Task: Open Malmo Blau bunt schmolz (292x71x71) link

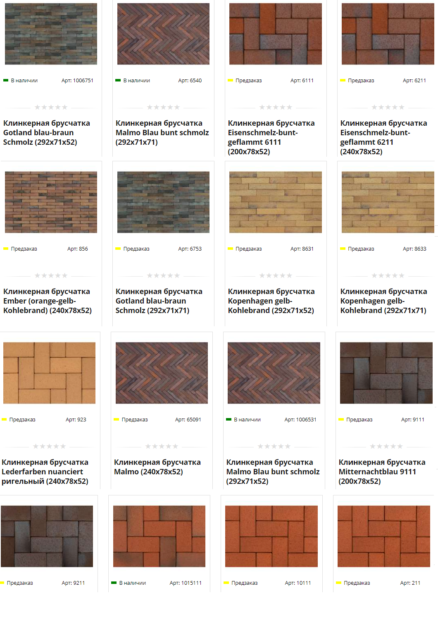Action: [162, 132]
